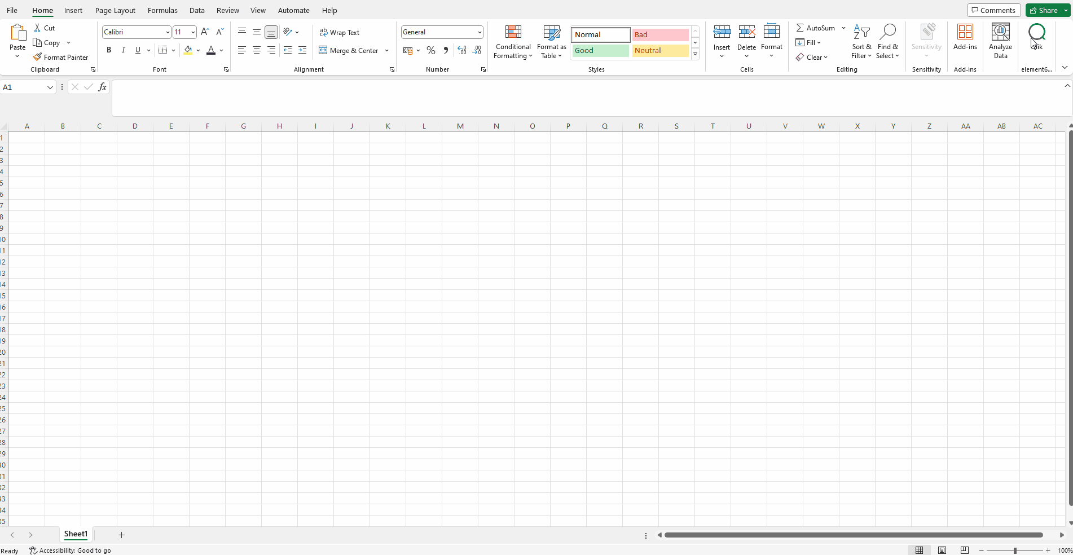
Task: Toggle Wrap Text for the selection
Action: [340, 32]
